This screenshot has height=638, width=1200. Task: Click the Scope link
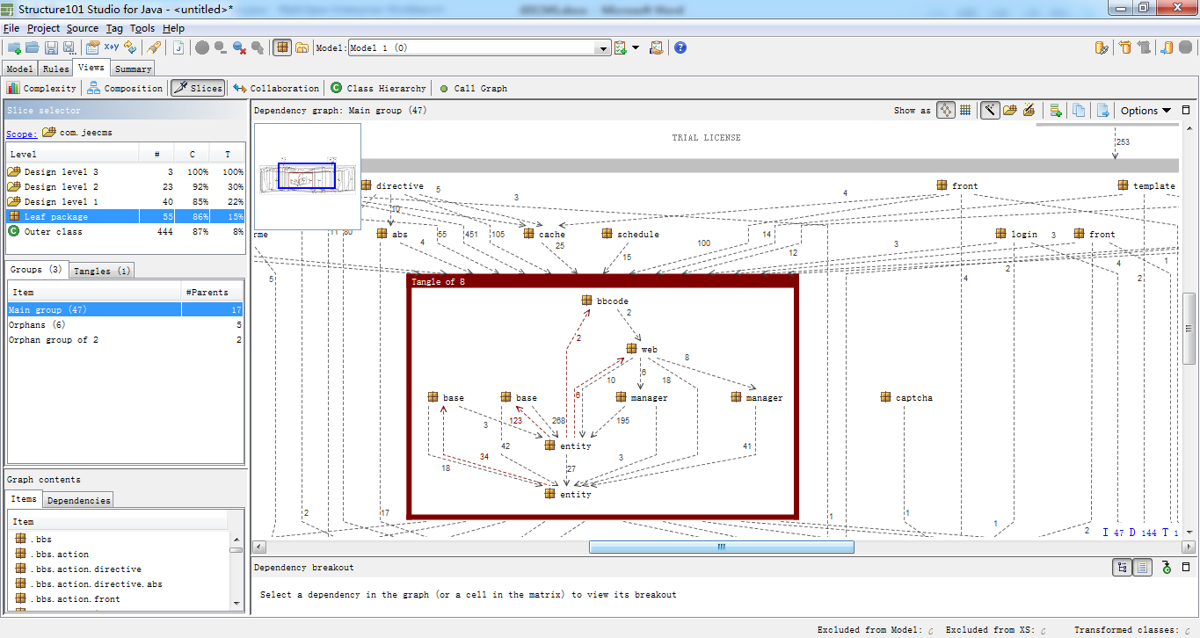pyautogui.click(x=22, y=134)
